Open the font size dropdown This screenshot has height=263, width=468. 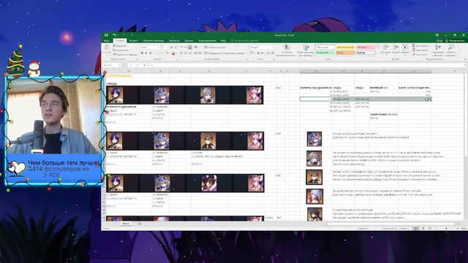coord(168,47)
